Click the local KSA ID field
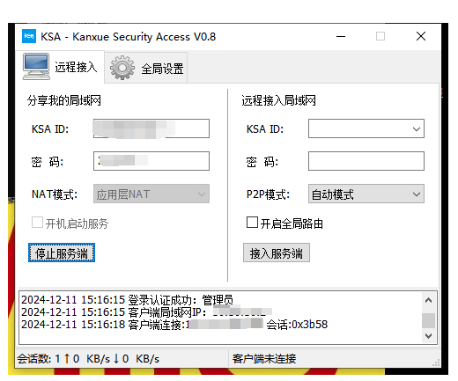Screen dimensions: 458x381 coord(151,128)
